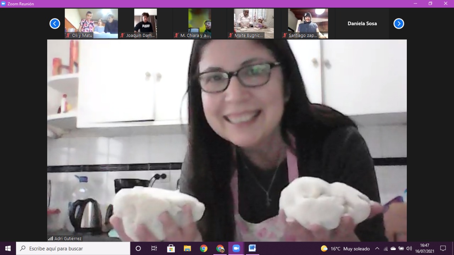Open the Wi-Fi network tray icon
The image size is (454, 255).
click(x=386, y=249)
